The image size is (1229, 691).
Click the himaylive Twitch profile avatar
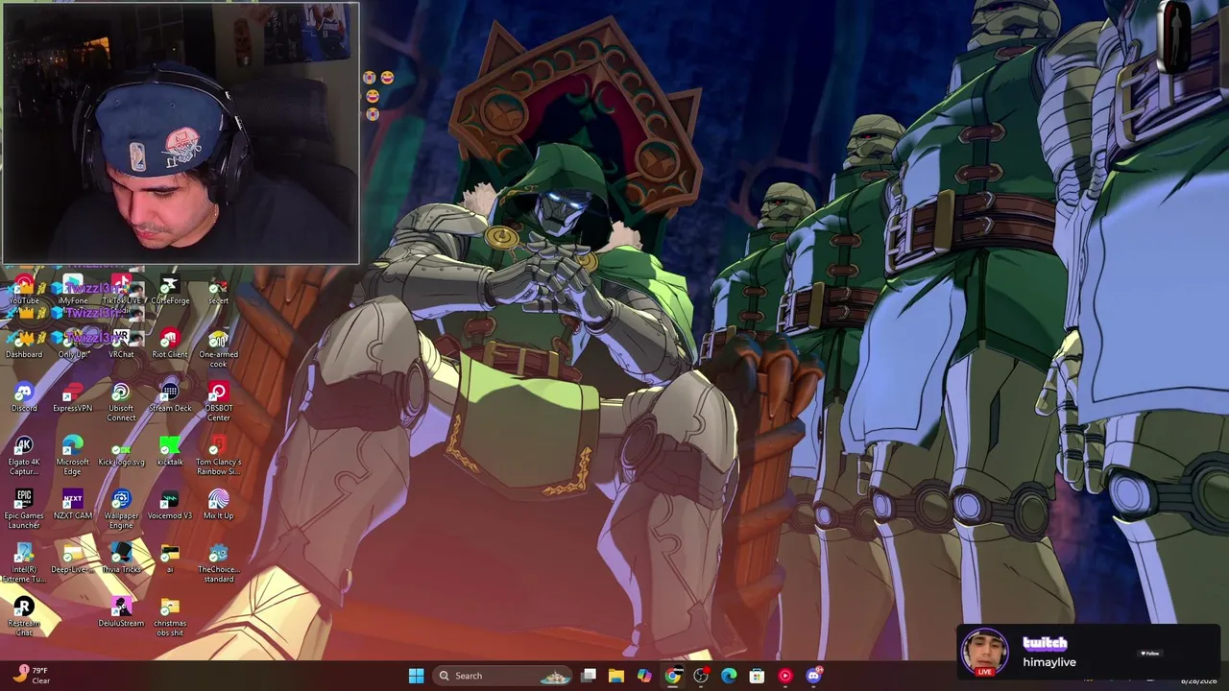pyautogui.click(x=985, y=652)
